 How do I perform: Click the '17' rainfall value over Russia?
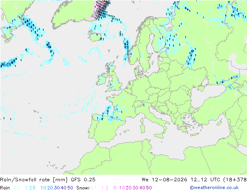tap(192, 51)
